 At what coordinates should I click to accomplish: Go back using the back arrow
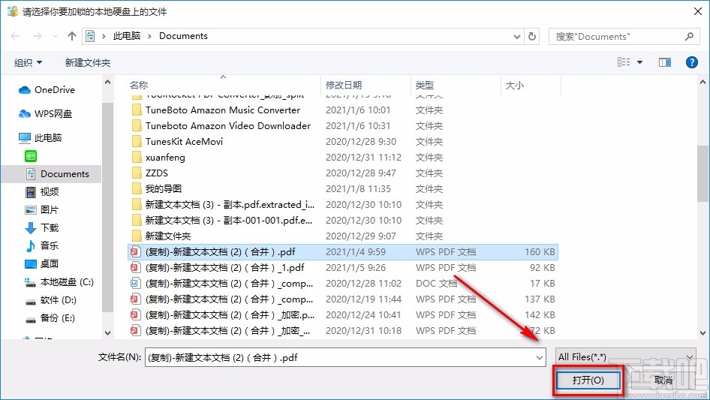tap(15, 36)
